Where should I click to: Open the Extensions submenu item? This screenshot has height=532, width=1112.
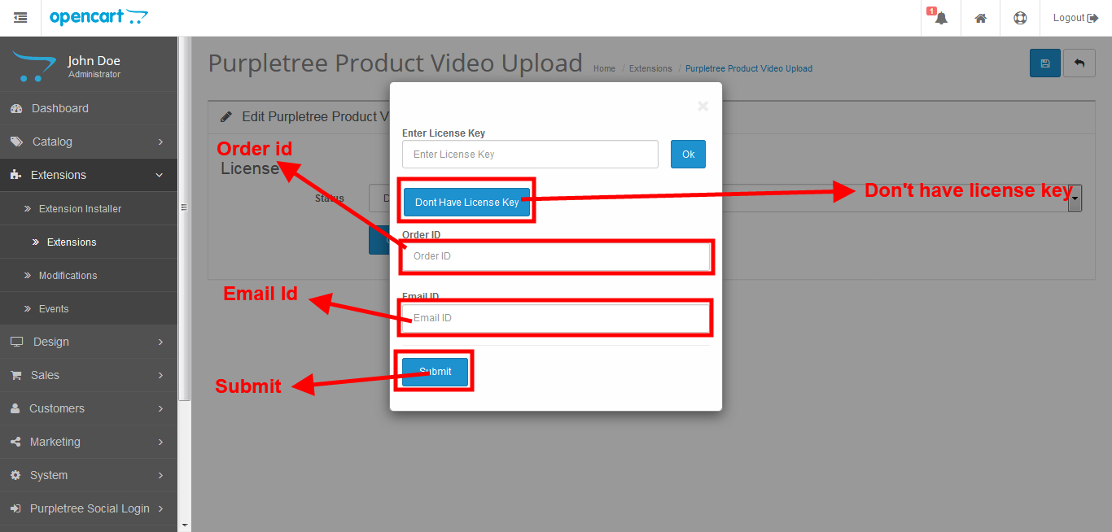89,242
